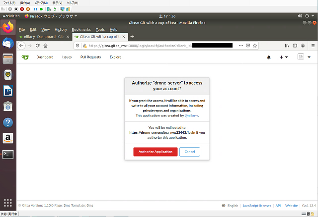Screen dimensions: 318x217
Task: Click the Checkpoint icon in VM toolbar
Action: 49,9
